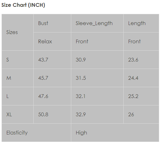
Task: Click the Sleeve_Length column header
Action: 94,23
